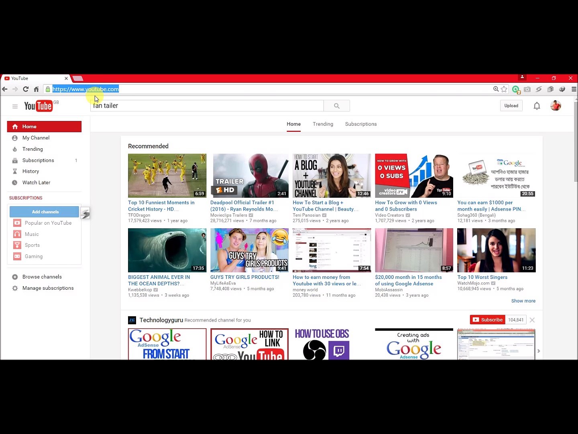Open the notifications bell

(537, 106)
